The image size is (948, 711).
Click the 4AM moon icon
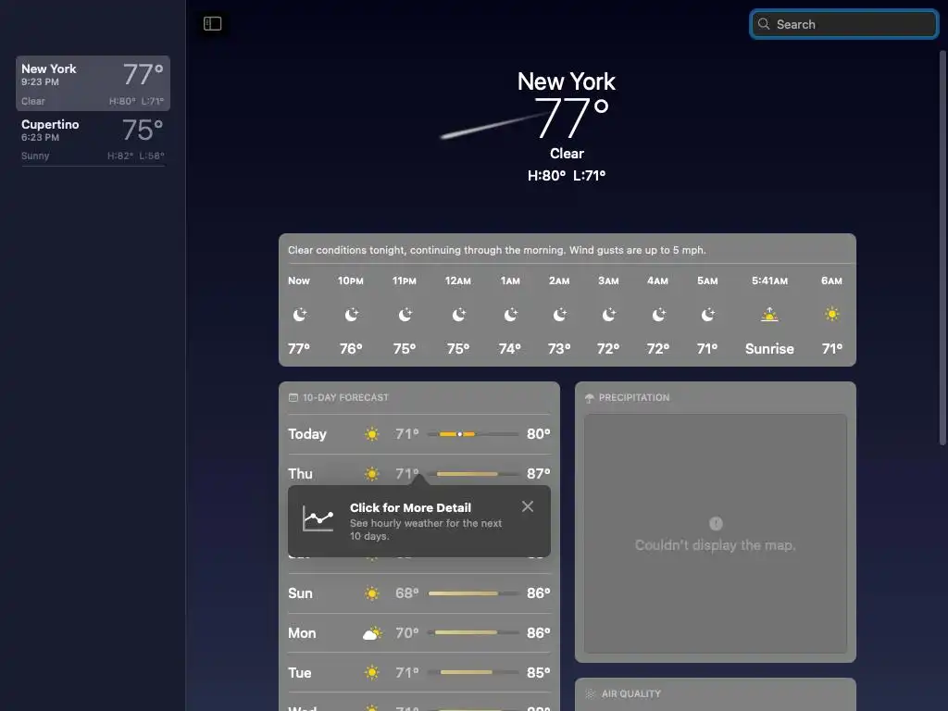(658, 315)
